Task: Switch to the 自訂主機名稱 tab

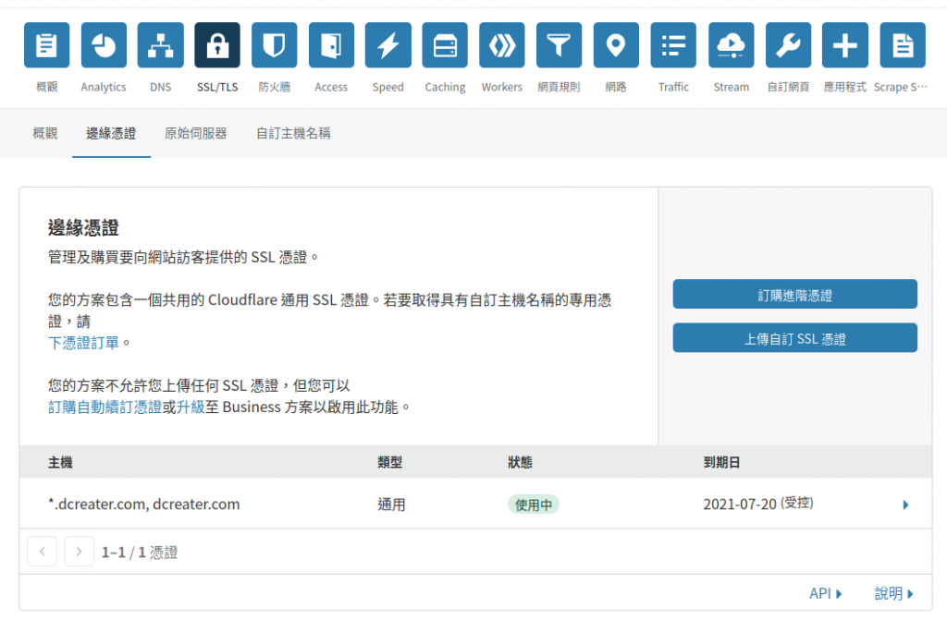Action: tap(293, 133)
